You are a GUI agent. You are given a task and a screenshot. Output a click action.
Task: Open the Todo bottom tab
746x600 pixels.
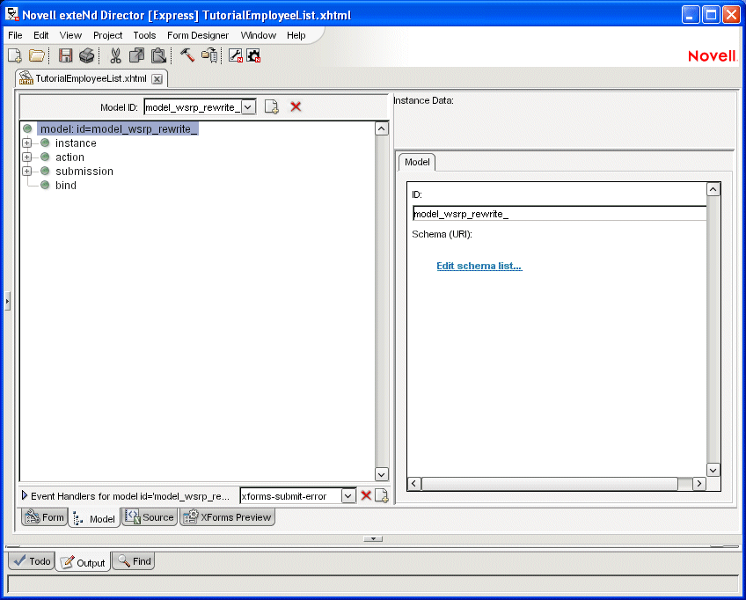point(32,561)
